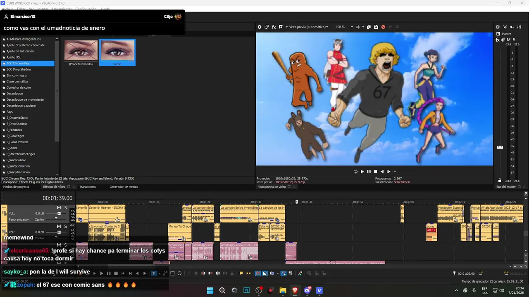The width and height of the screenshot is (529, 297).
Task: Solo audio track 1 with S button
Action: [x=65, y=207]
